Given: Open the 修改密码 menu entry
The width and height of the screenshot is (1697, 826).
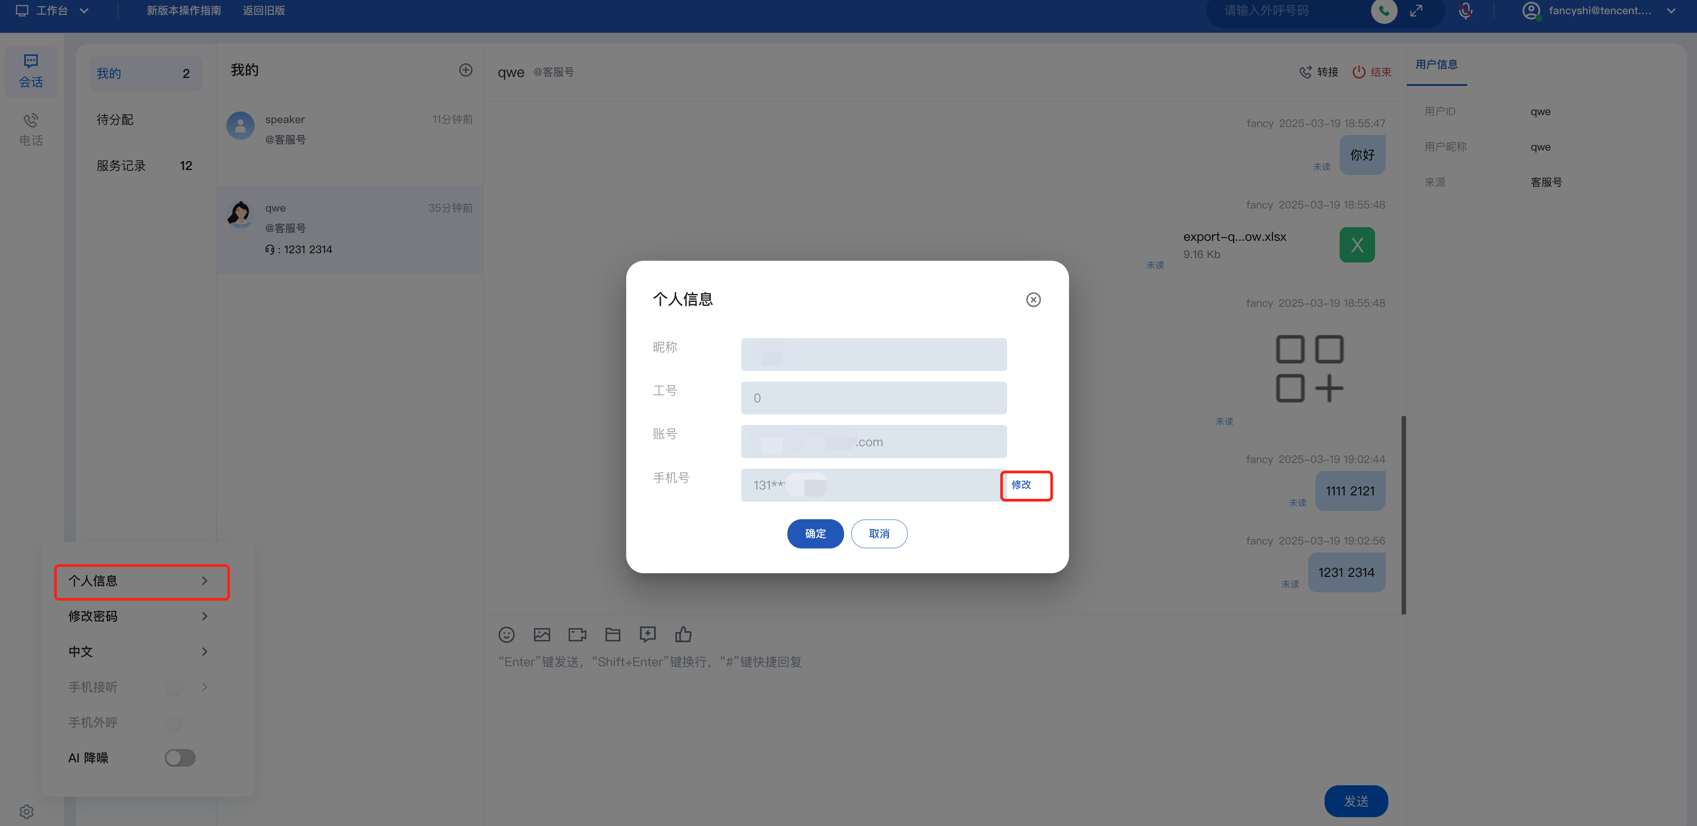Looking at the screenshot, I should click(138, 616).
